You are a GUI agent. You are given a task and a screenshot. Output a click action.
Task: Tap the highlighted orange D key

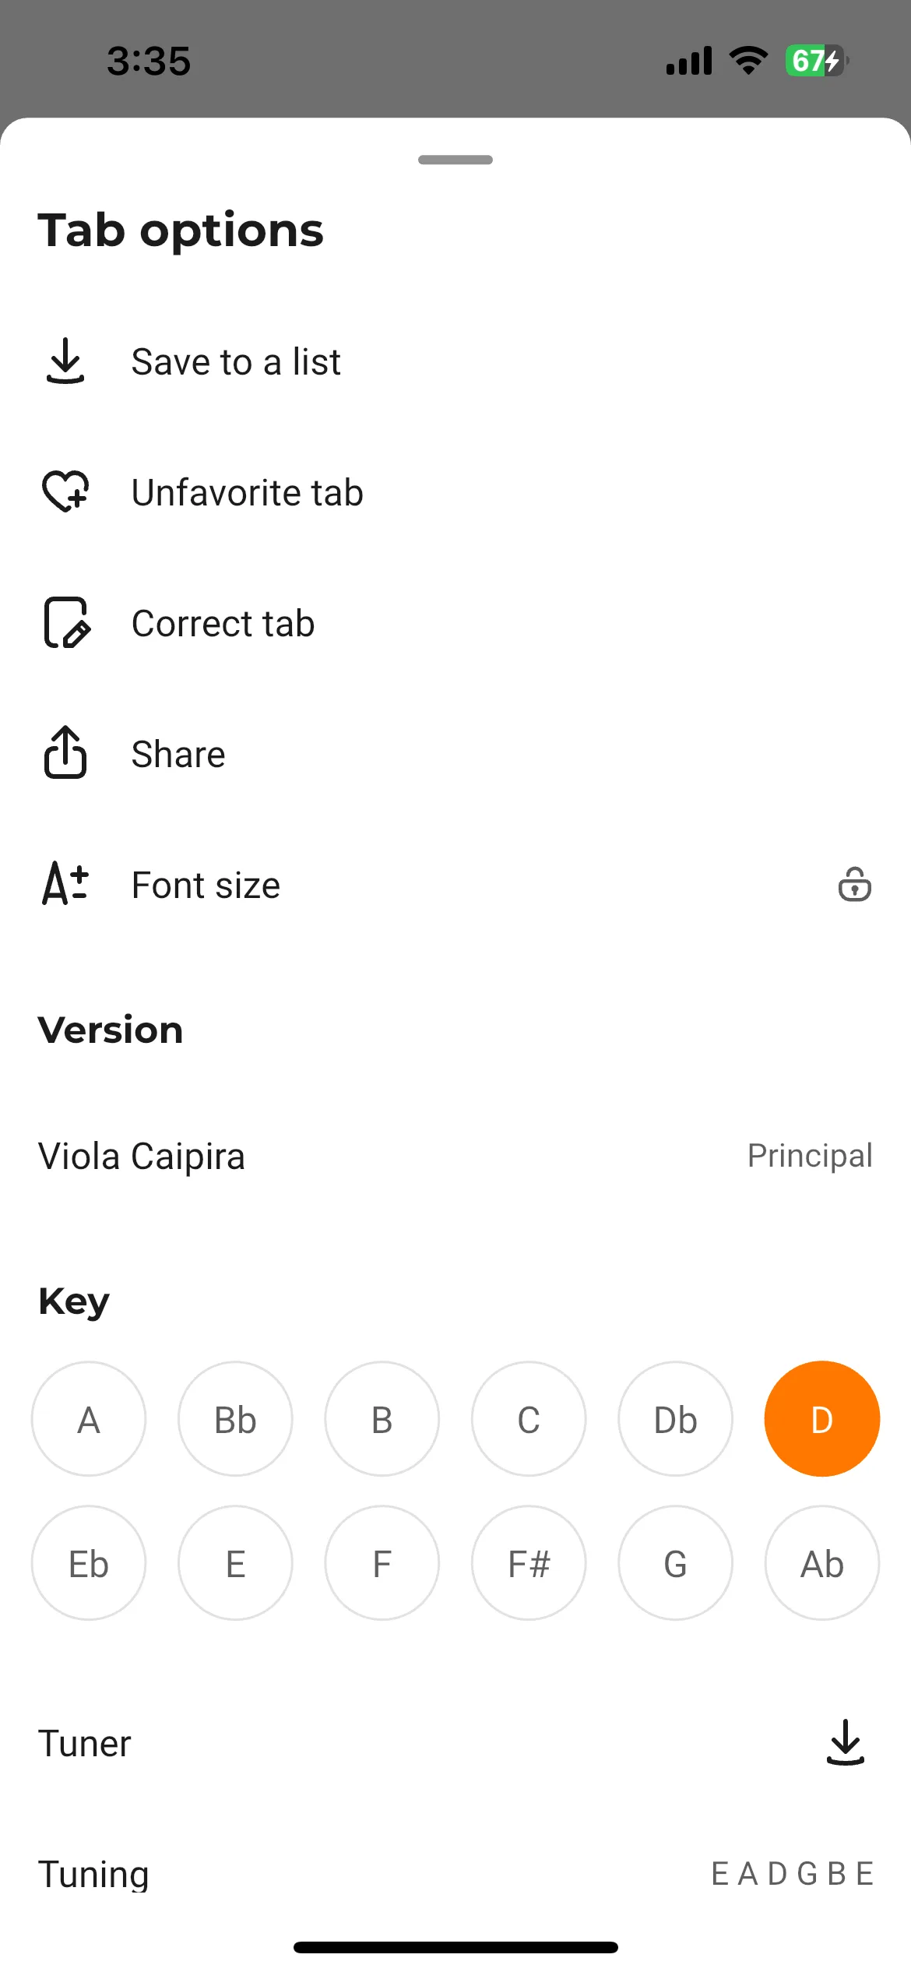tap(822, 1419)
